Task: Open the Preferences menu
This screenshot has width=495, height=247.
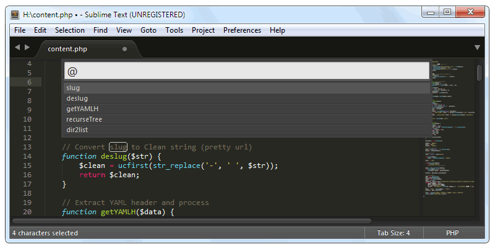Action: click(242, 30)
